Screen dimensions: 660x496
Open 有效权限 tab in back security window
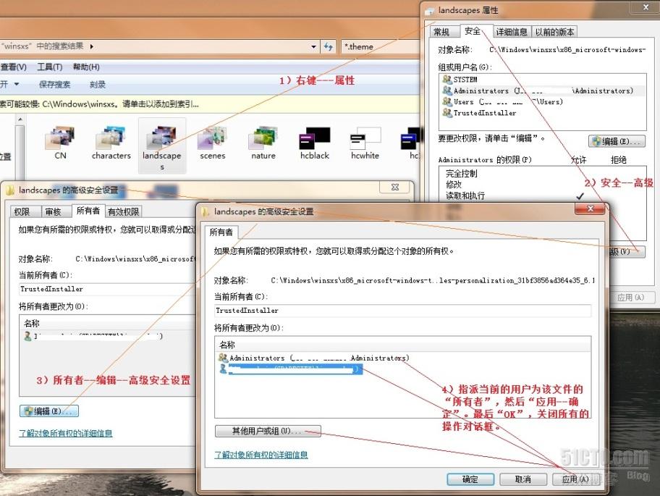123,211
